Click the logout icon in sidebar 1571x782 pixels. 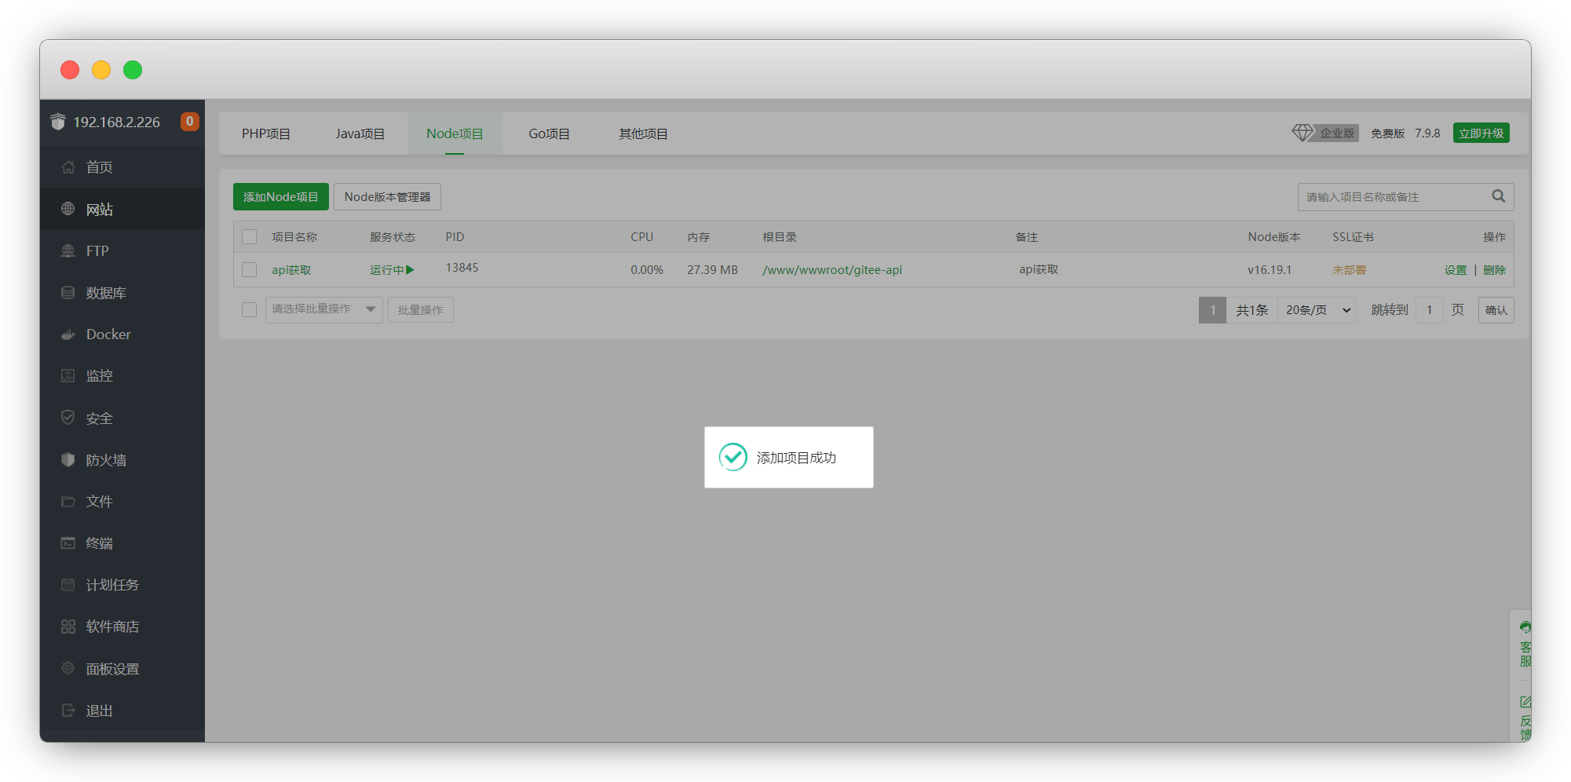click(x=68, y=711)
